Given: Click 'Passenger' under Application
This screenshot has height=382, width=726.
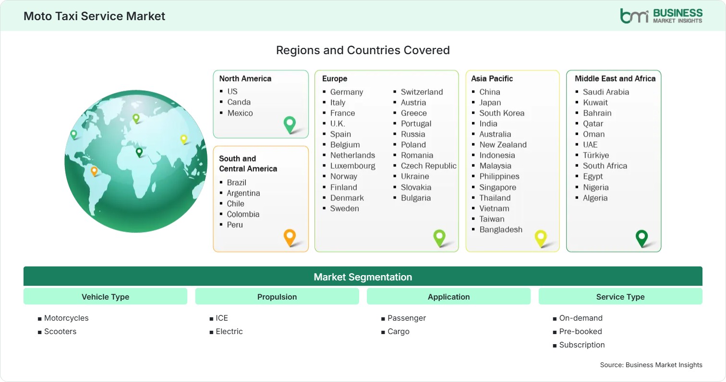Looking at the screenshot, I should (x=407, y=318).
